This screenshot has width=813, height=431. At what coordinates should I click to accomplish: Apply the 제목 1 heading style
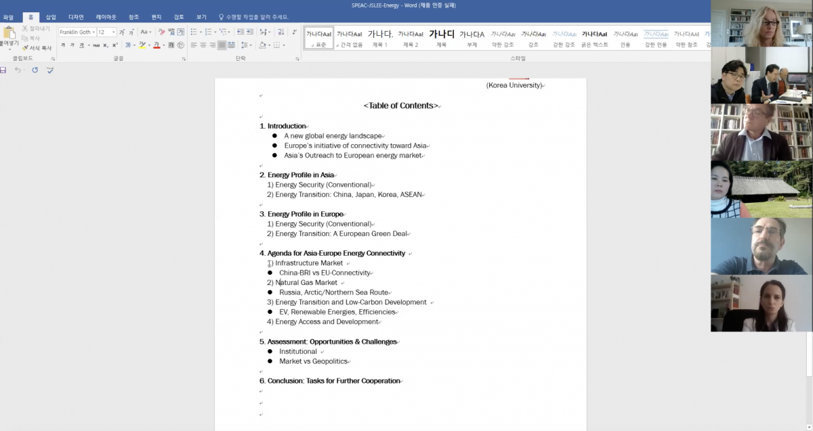click(x=380, y=38)
